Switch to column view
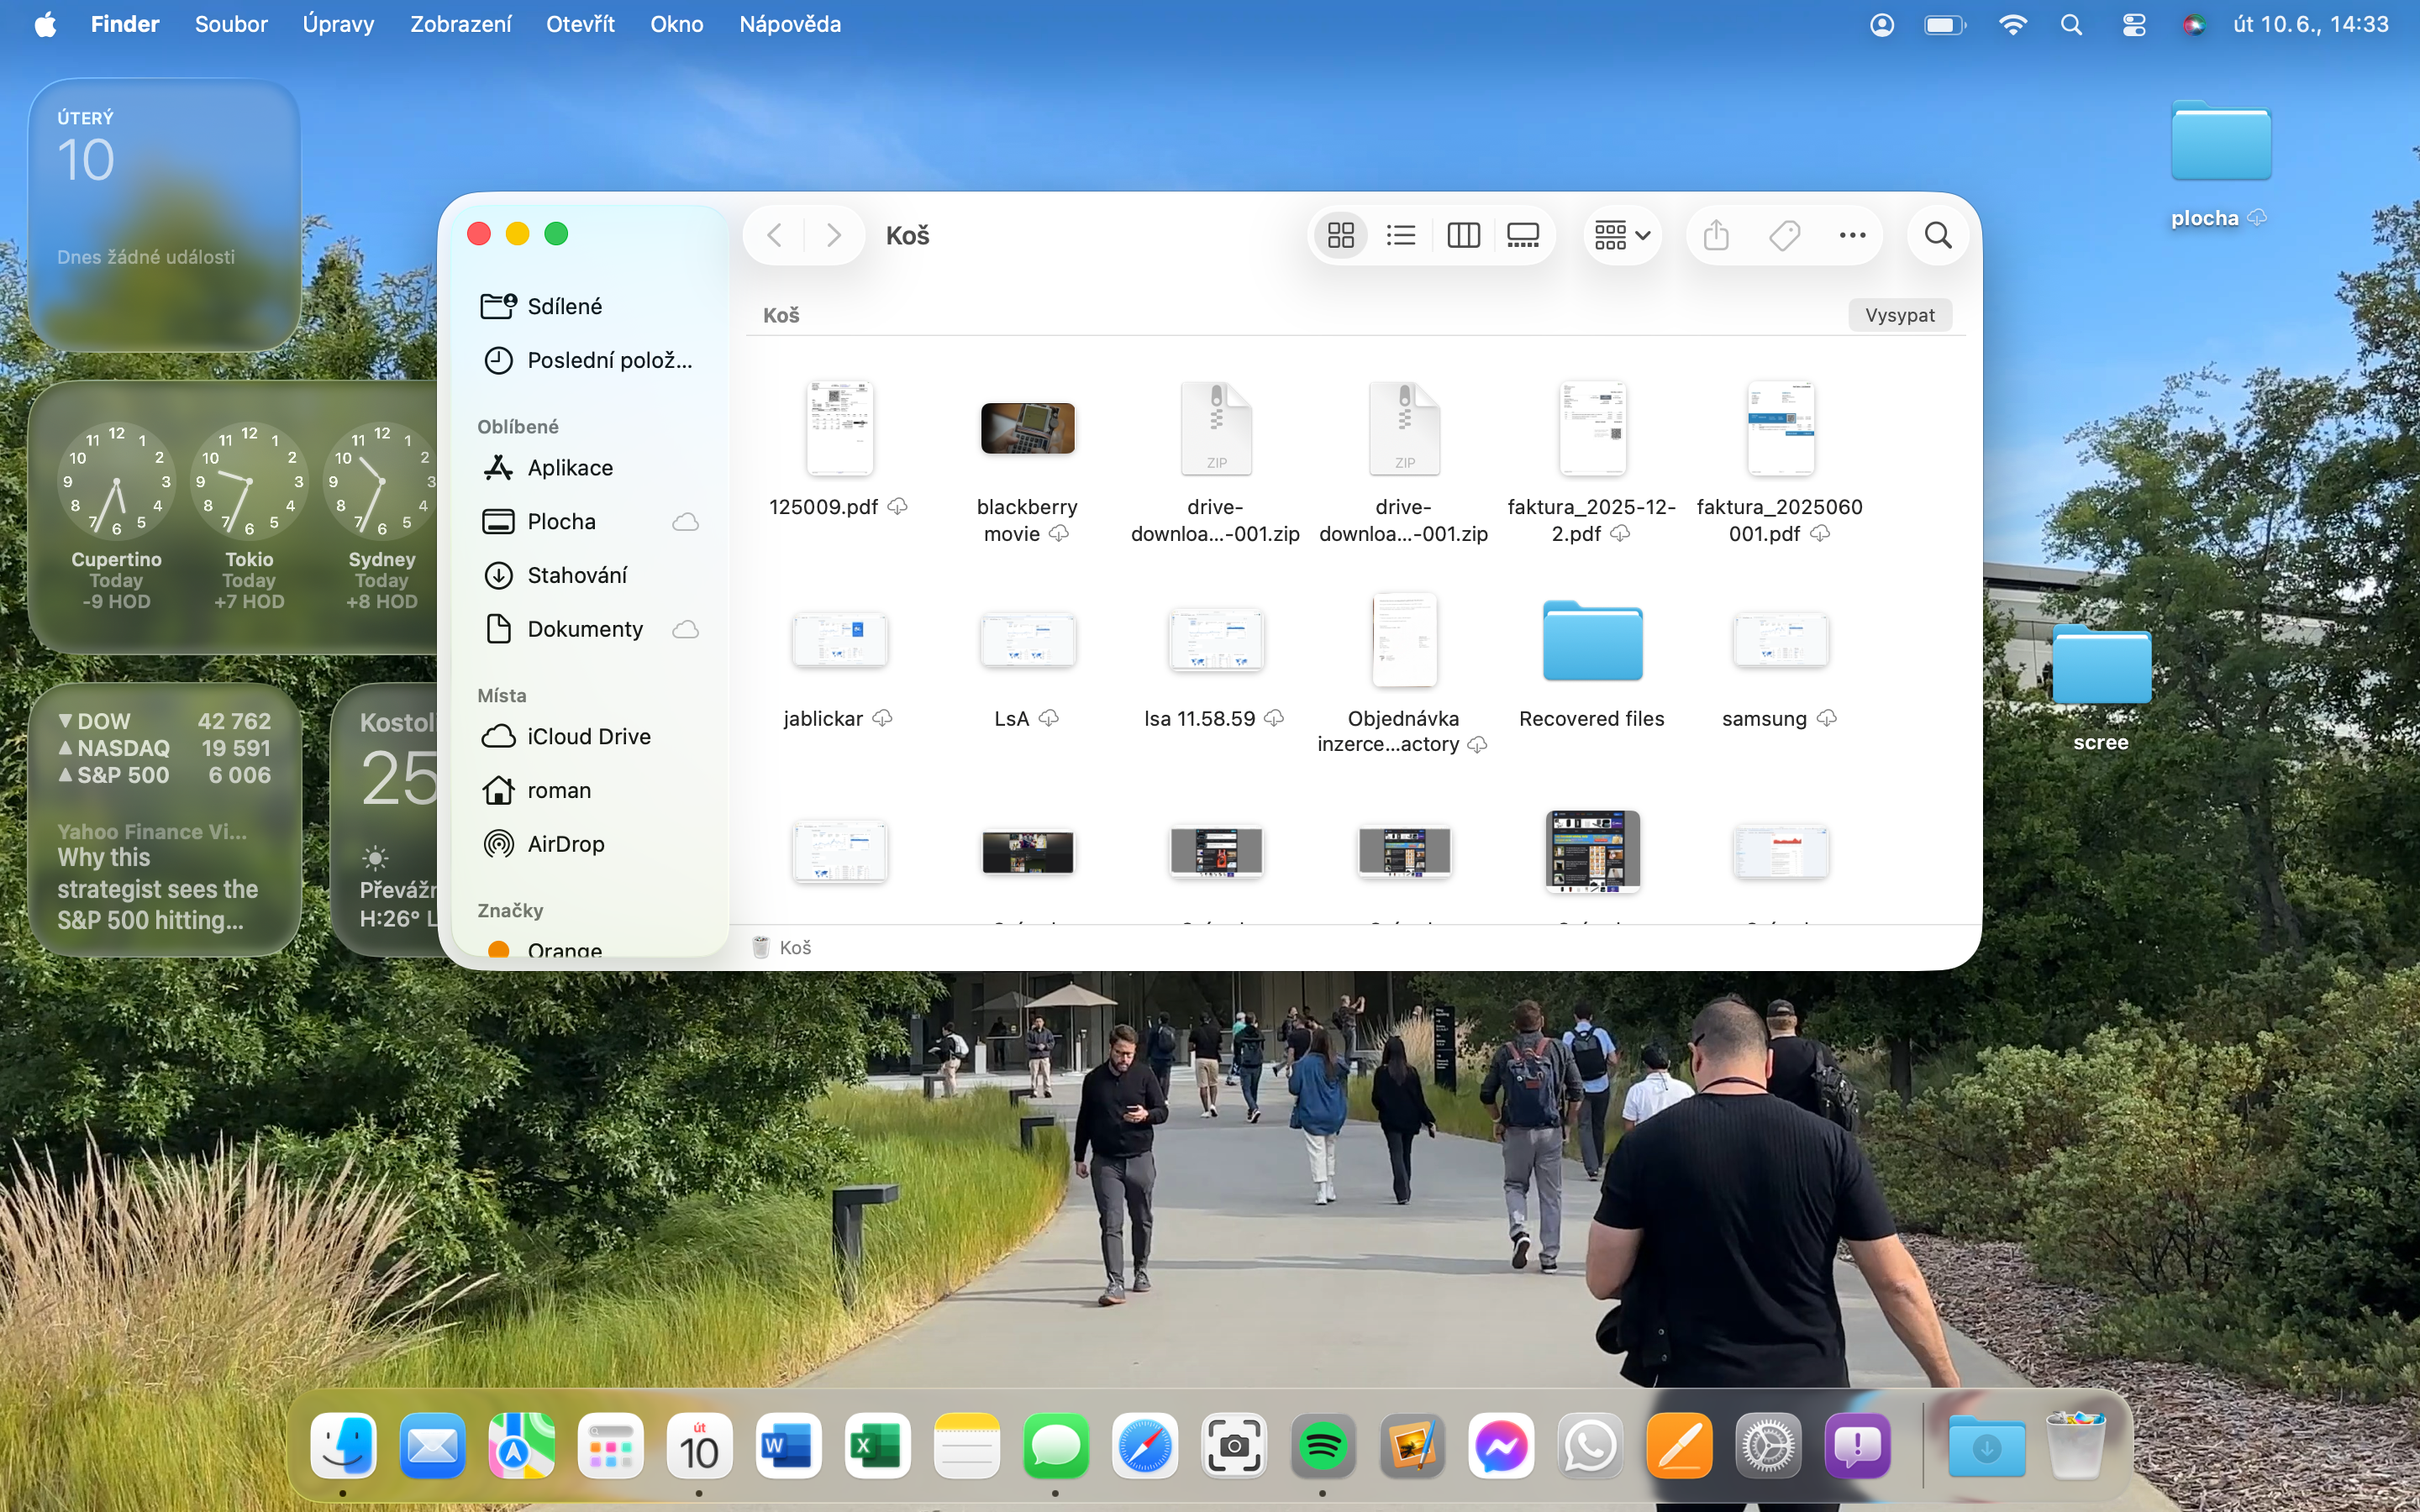Image resolution: width=2420 pixels, height=1512 pixels. [1462, 236]
